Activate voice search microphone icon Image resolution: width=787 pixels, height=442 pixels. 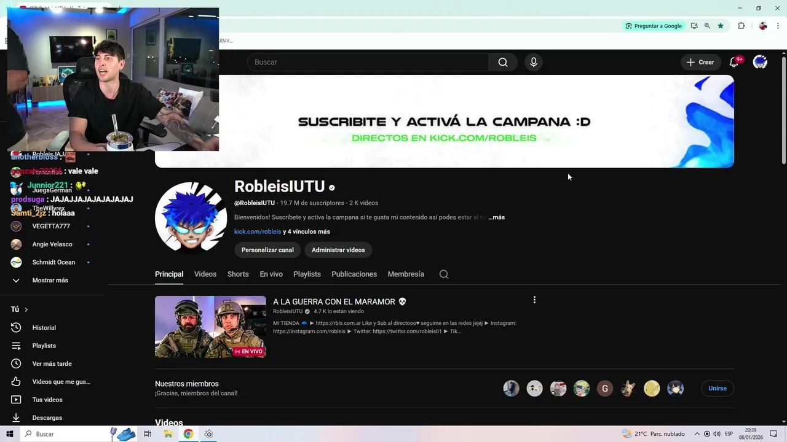(534, 62)
